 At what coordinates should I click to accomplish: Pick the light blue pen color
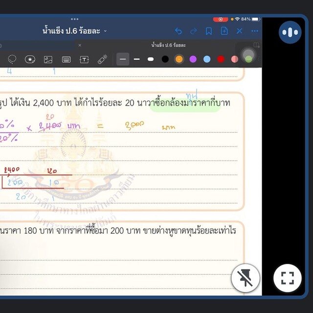coord(207,59)
